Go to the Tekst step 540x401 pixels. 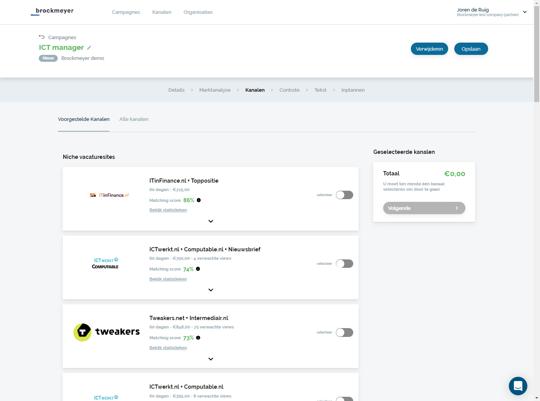321,90
